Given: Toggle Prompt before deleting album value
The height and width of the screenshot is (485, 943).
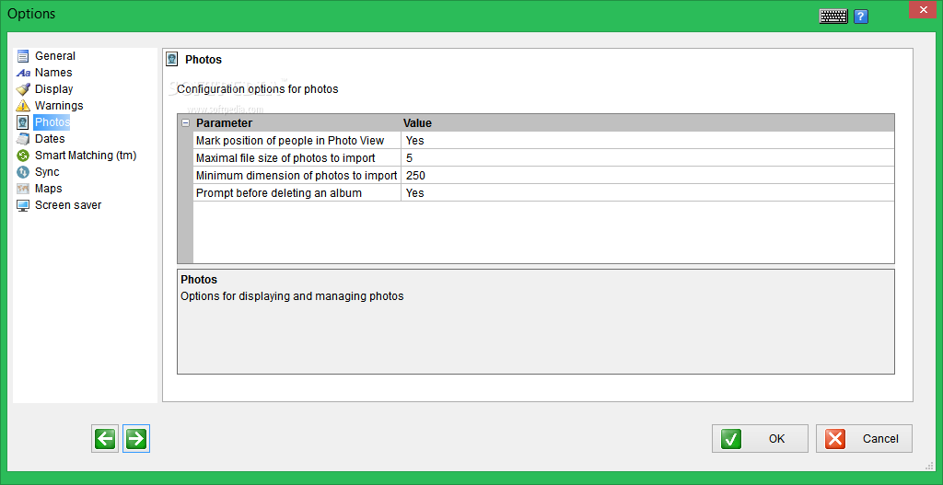Looking at the screenshot, I should coord(647,193).
